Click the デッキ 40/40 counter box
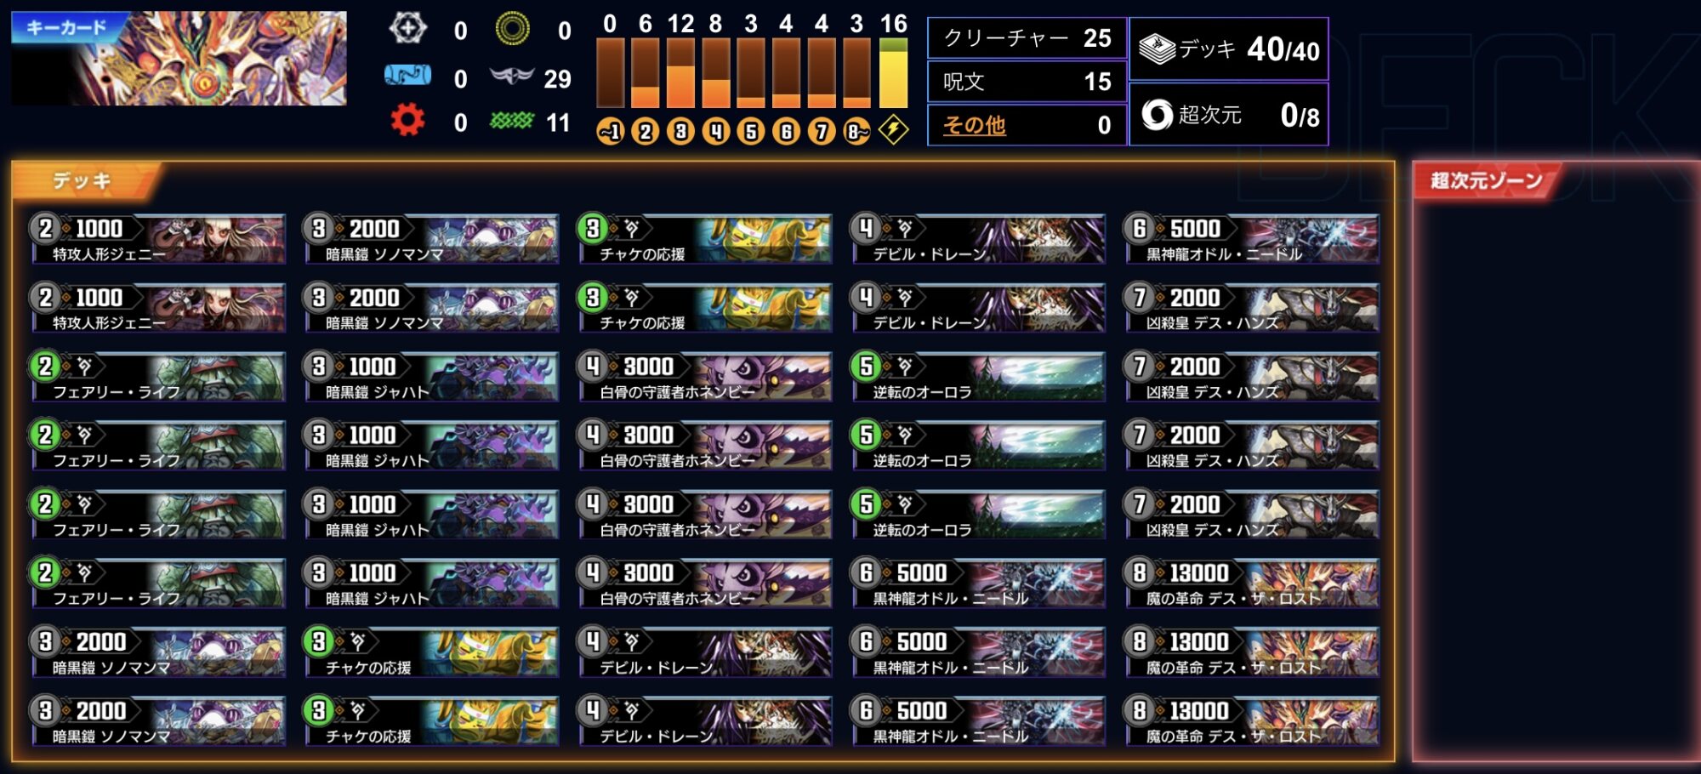This screenshot has width=1701, height=774. tap(1229, 49)
